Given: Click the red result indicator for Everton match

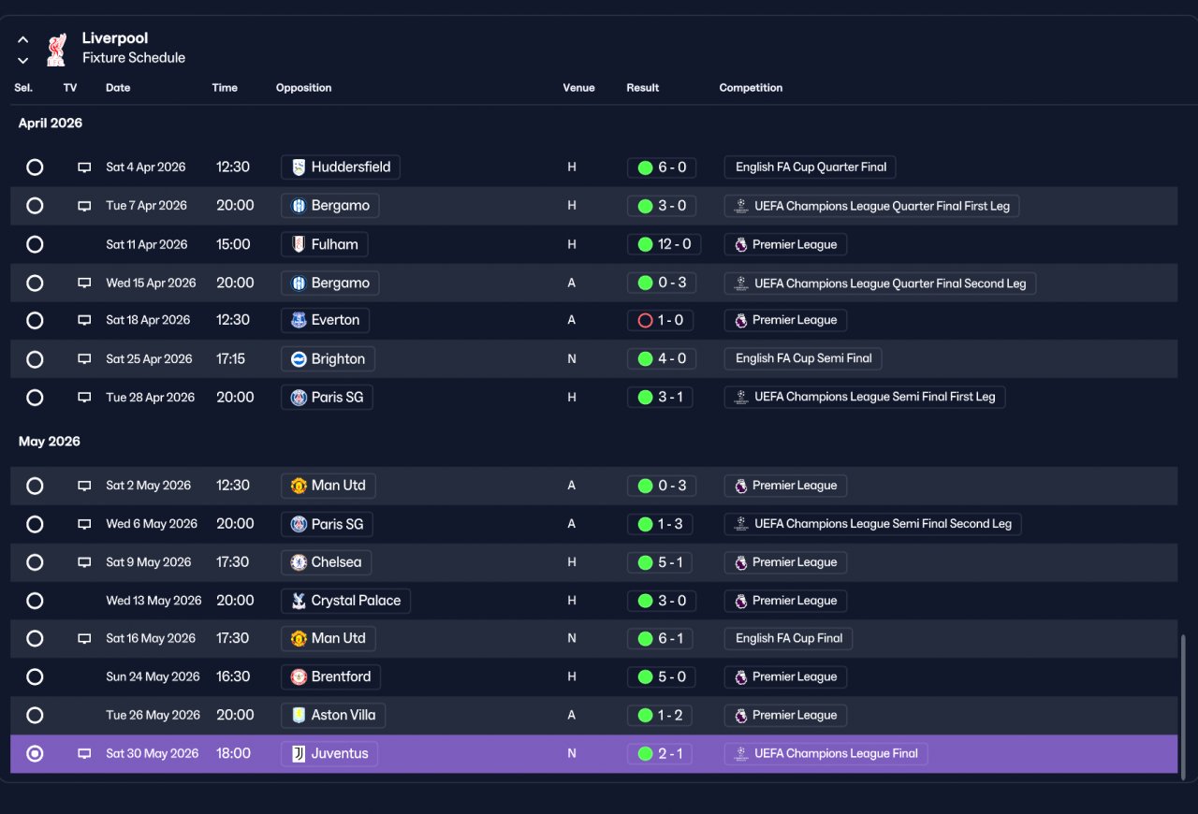Looking at the screenshot, I should coord(645,320).
